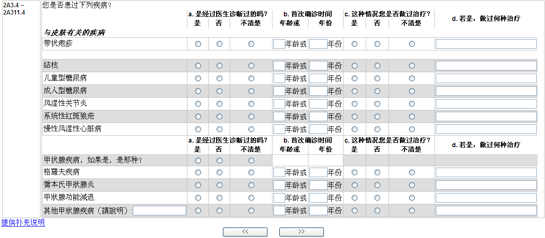Click the treatment text box for 慢性风湿性心脏病

click(486, 129)
